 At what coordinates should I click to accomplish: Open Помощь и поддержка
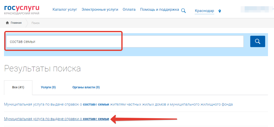tap(159, 9)
